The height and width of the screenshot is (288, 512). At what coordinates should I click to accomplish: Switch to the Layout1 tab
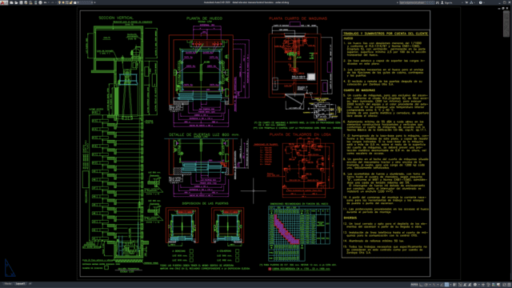coord(20,284)
